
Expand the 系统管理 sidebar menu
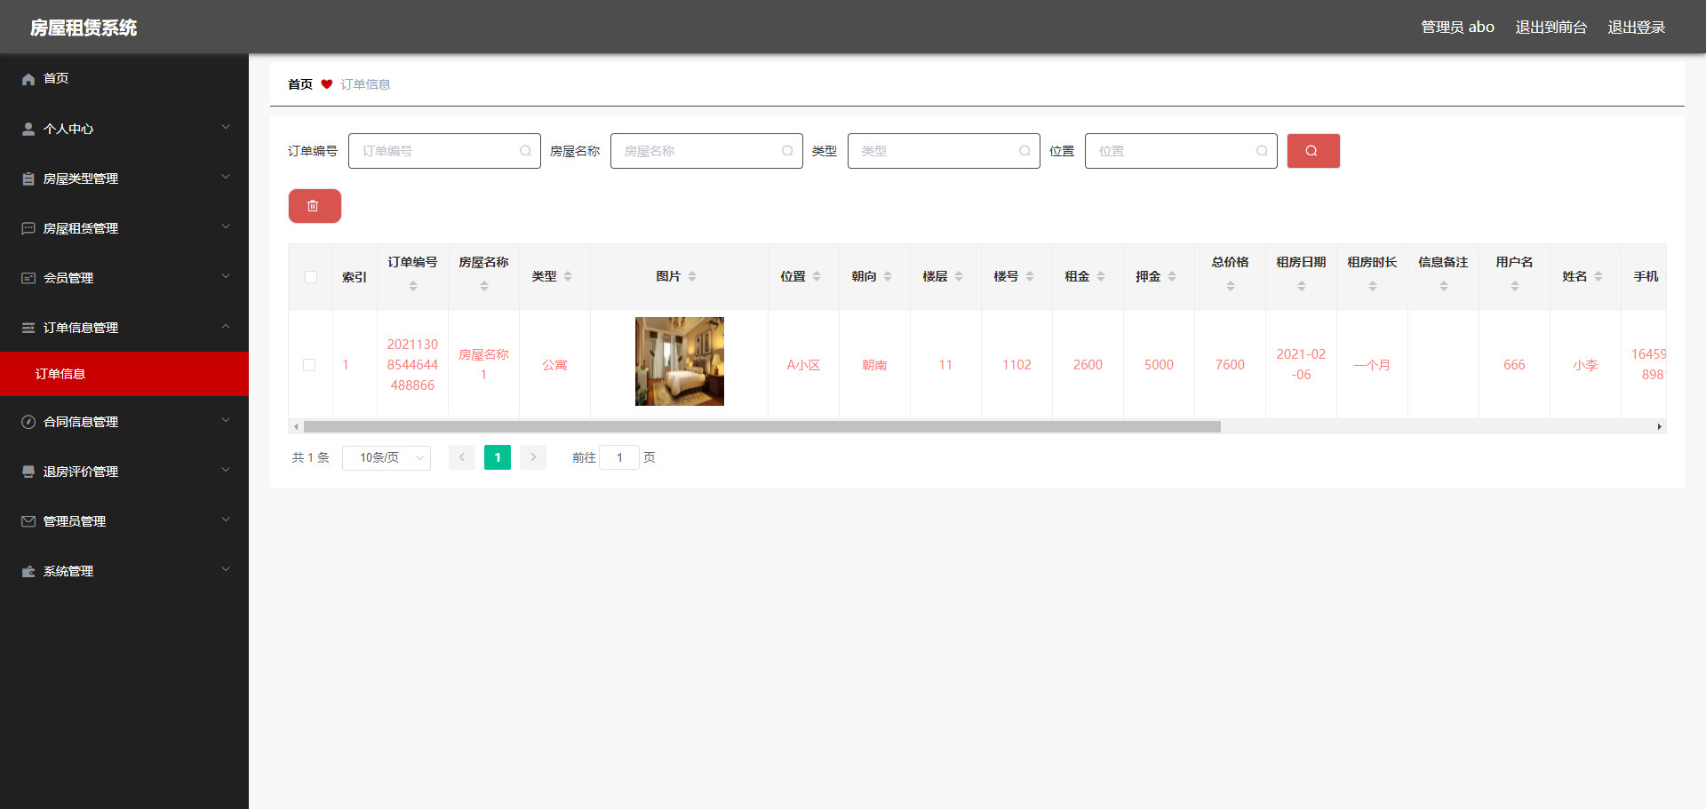point(124,571)
